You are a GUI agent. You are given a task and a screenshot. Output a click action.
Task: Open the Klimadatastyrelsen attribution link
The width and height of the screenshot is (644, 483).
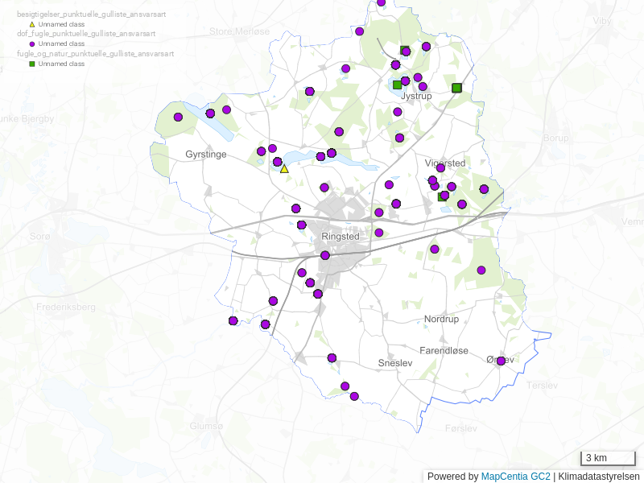(x=599, y=476)
